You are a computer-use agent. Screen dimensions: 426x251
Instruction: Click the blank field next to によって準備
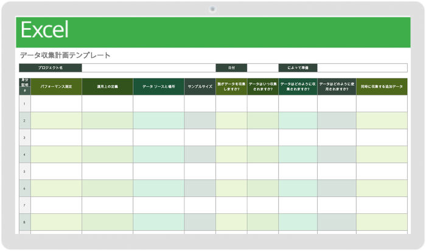(362, 68)
